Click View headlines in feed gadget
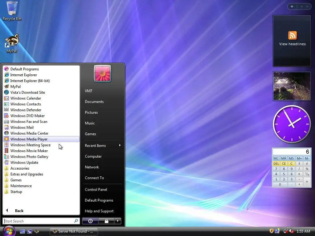Screen dimensions: 315x236 click(x=292, y=44)
